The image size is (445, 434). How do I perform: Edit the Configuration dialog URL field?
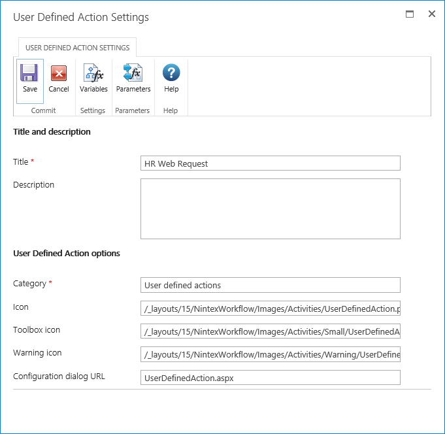270,378
